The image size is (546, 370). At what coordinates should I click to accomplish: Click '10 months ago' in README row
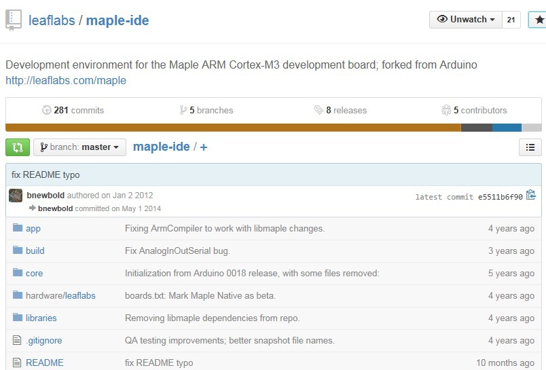(x=505, y=363)
